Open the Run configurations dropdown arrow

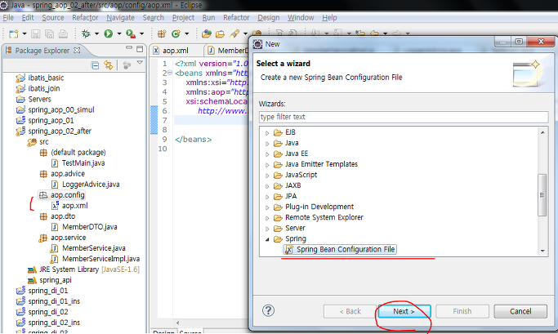pyautogui.click(x=119, y=33)
